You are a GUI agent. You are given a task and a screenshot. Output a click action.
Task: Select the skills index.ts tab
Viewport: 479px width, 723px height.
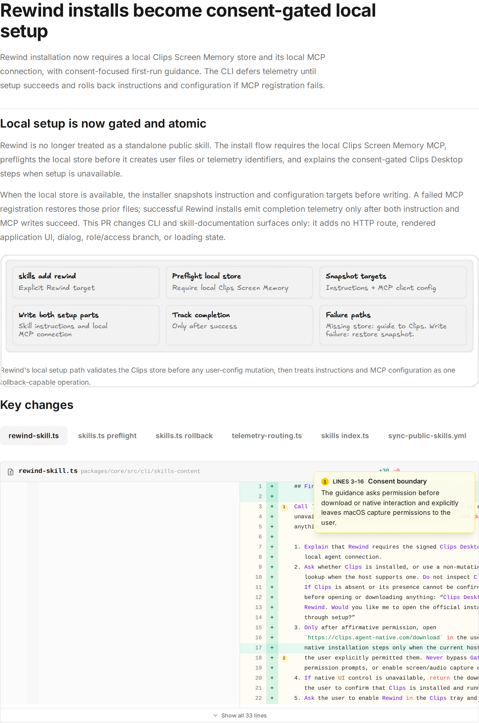[x=345, y=436]
